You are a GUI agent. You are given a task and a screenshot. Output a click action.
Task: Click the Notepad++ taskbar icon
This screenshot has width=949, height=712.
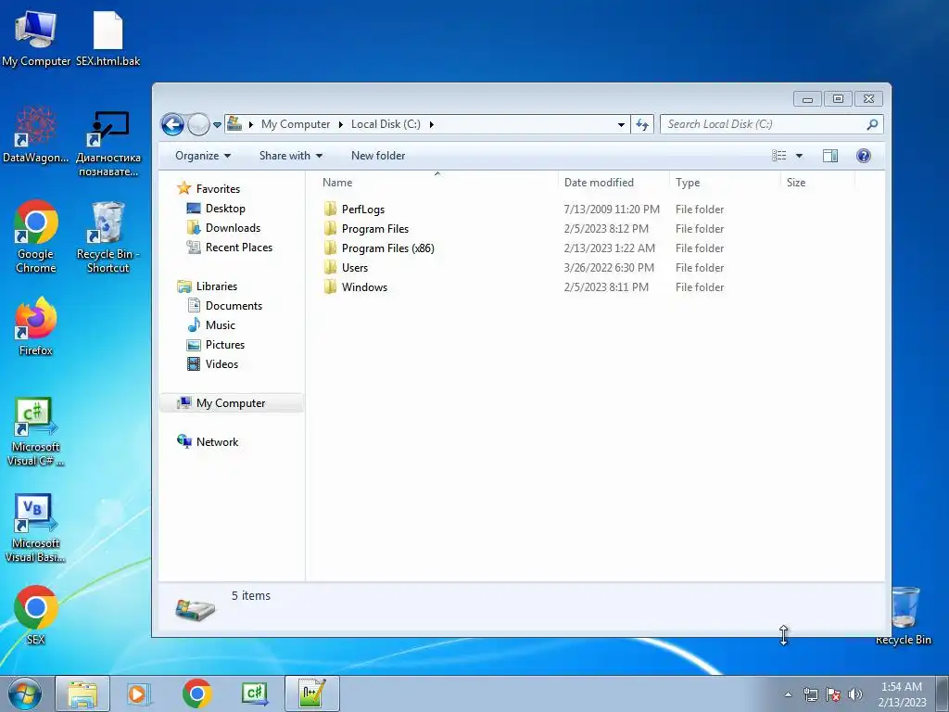tap(311, 693)
